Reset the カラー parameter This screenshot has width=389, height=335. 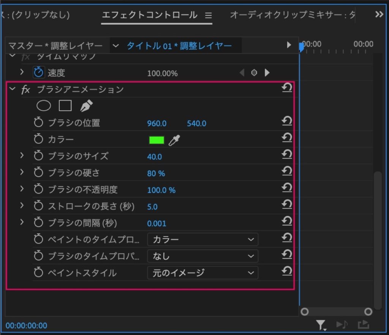[287, 137]
